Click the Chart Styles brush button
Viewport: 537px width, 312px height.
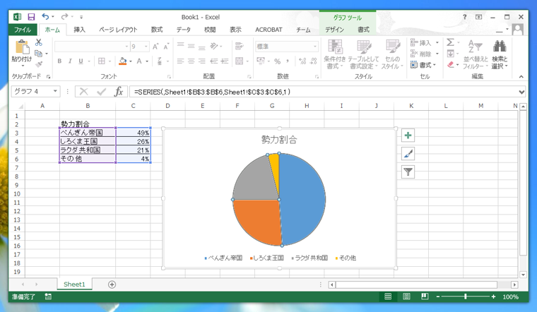click(x=408, y=154)
